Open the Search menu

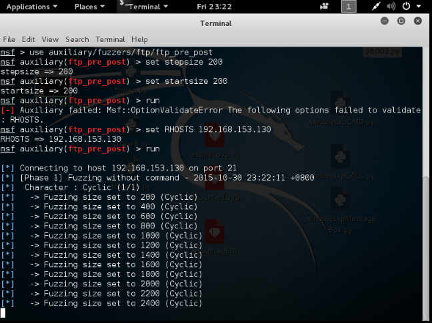click(x=77, y=39)
